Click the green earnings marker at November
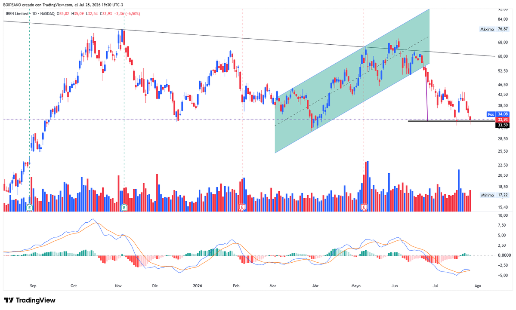Viewport: 516px width, 310px height. [124, 207]
